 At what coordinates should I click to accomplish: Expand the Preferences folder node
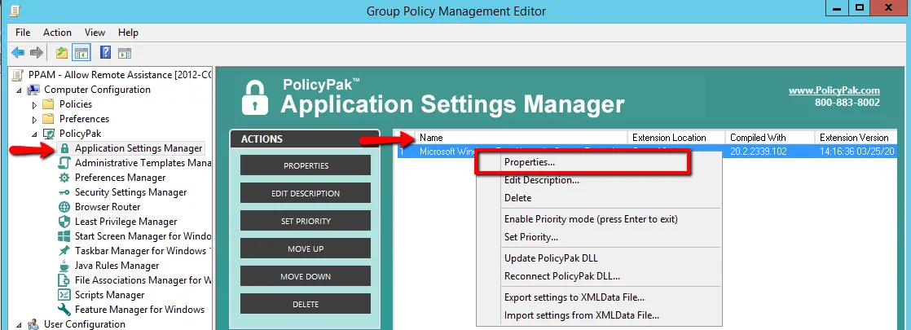[34, 119]
